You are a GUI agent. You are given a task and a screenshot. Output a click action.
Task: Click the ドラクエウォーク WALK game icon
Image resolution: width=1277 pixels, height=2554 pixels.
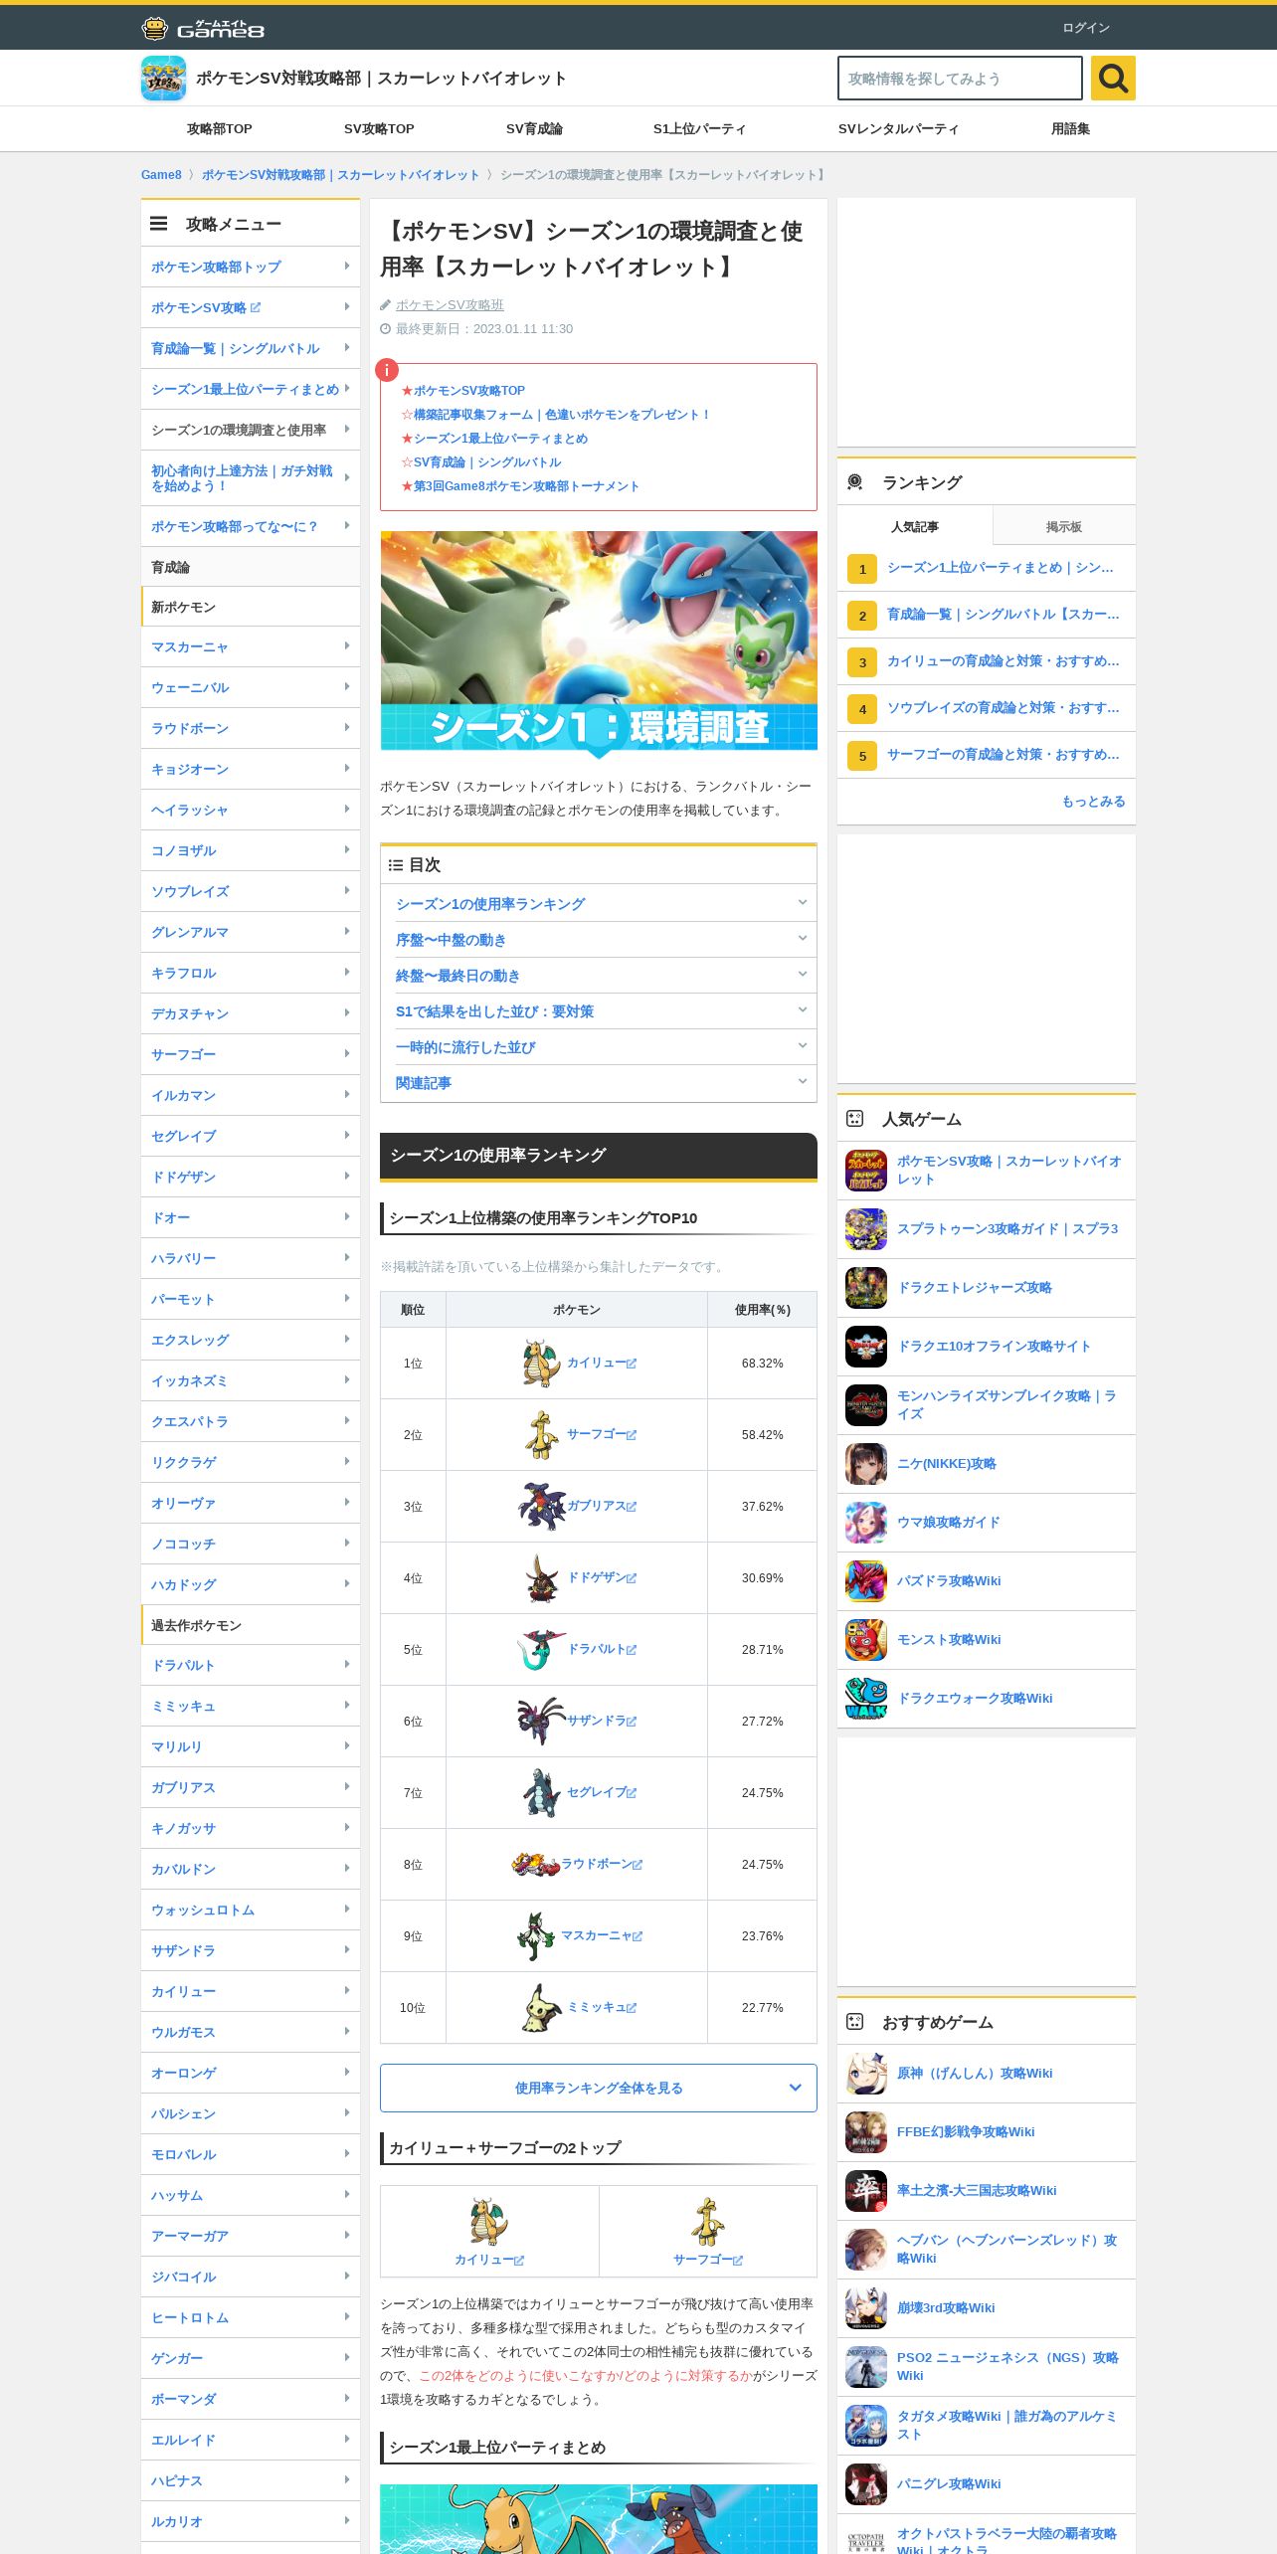pyautogui.click(x=866, y=1699)
